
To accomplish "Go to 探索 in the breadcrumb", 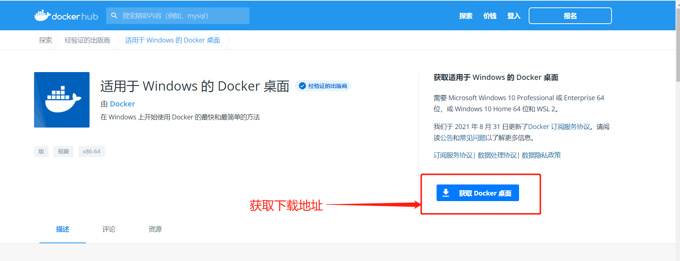I will (46, 40).
